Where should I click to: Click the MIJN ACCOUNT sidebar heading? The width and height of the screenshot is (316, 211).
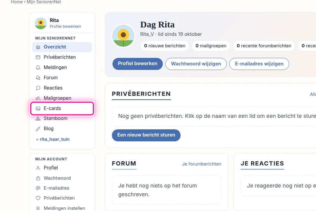pyautogui.click(x=51, y=159)
